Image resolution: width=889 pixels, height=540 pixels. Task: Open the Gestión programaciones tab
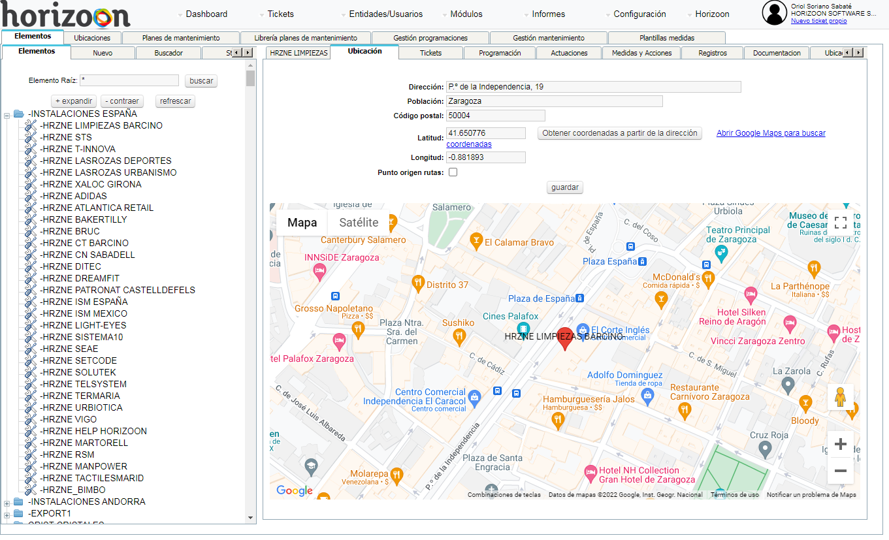pos(430,38)
